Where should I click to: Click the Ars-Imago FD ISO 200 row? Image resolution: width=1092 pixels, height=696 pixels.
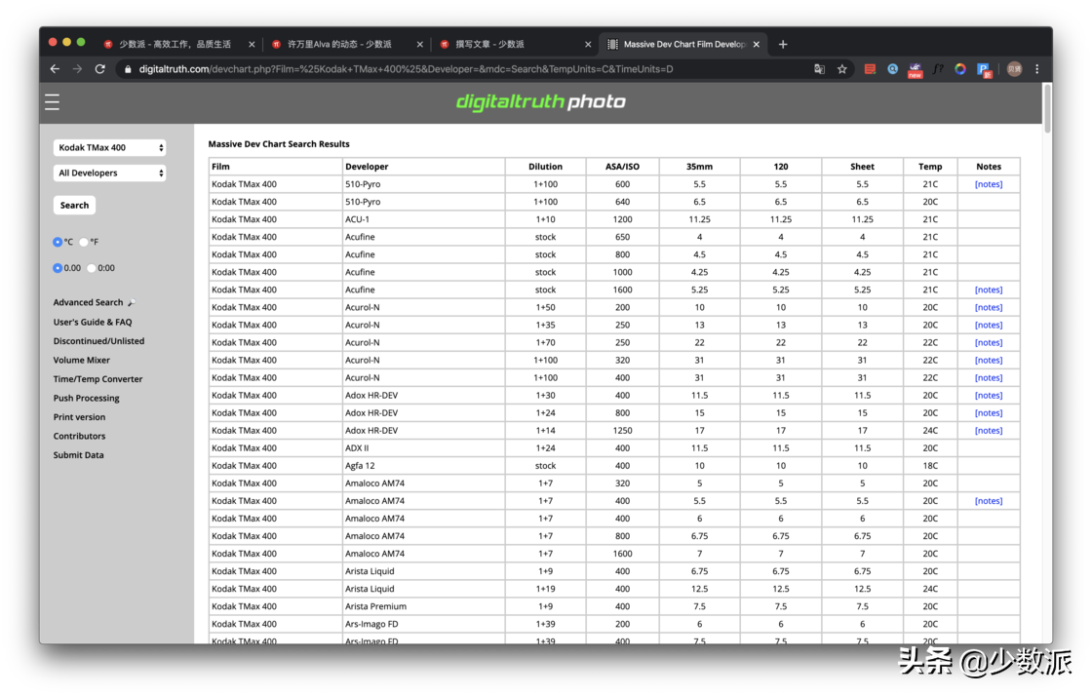coord(613,624)
